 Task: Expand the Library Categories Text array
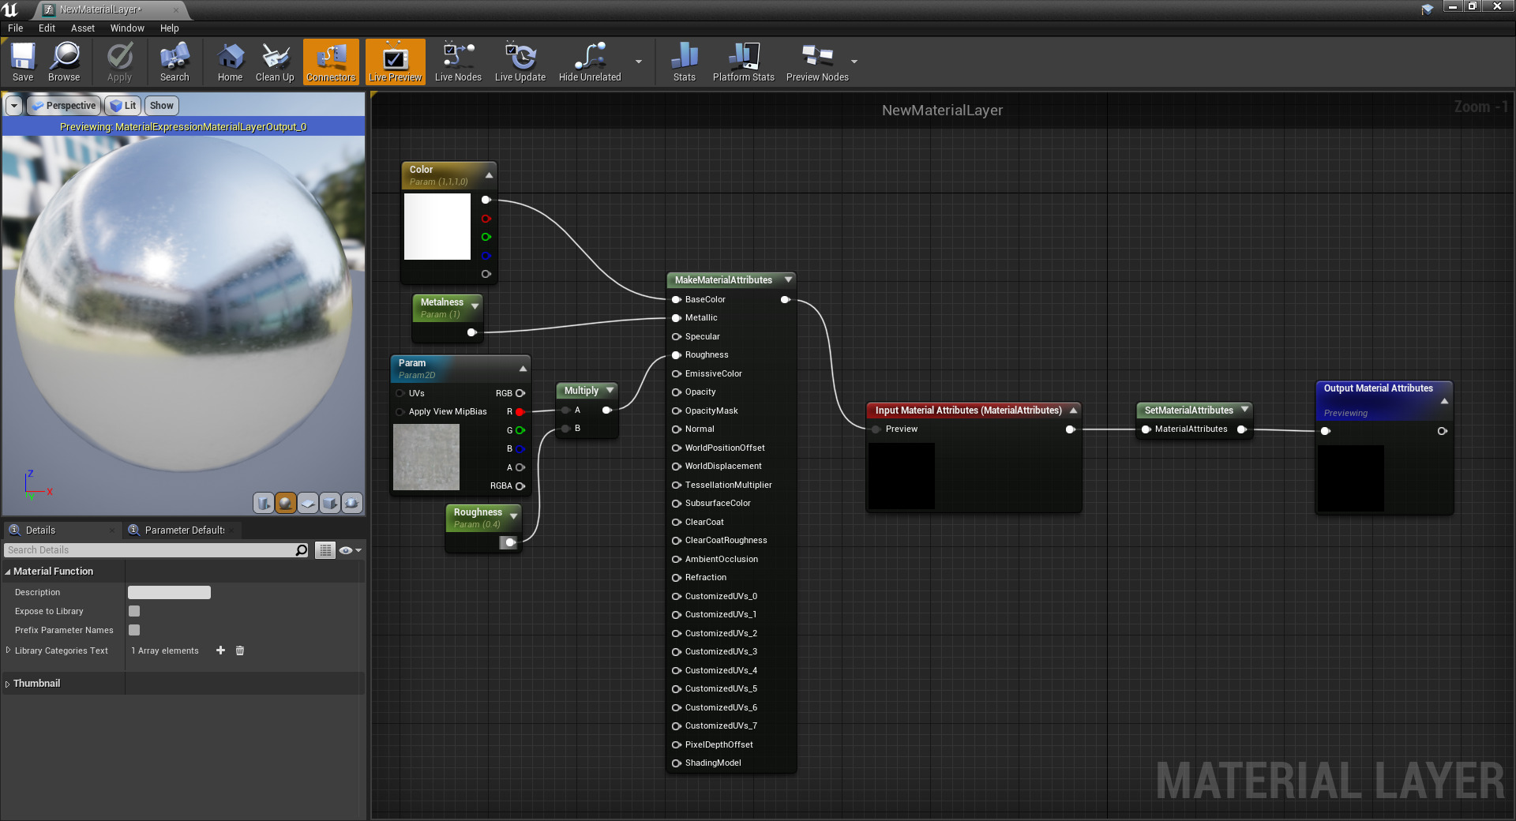[8, 650]
